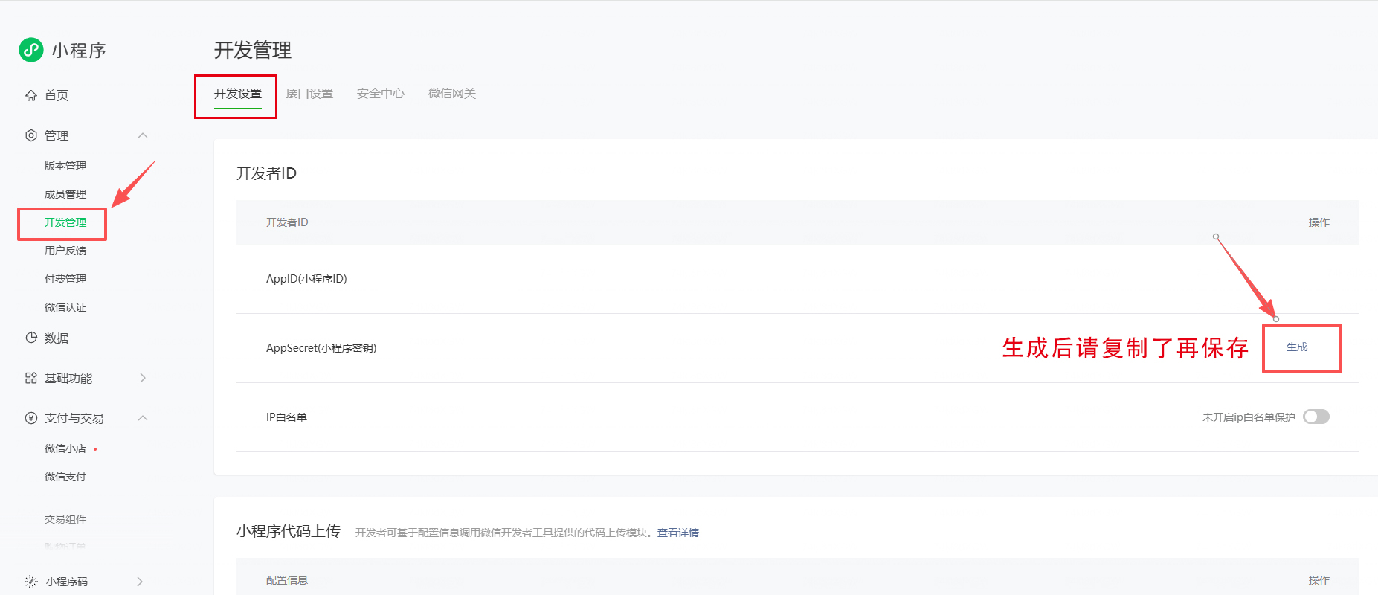
Task: Open 微信小店 under 支付与交易
Action: pyautogui.click(x=65, y=448)
